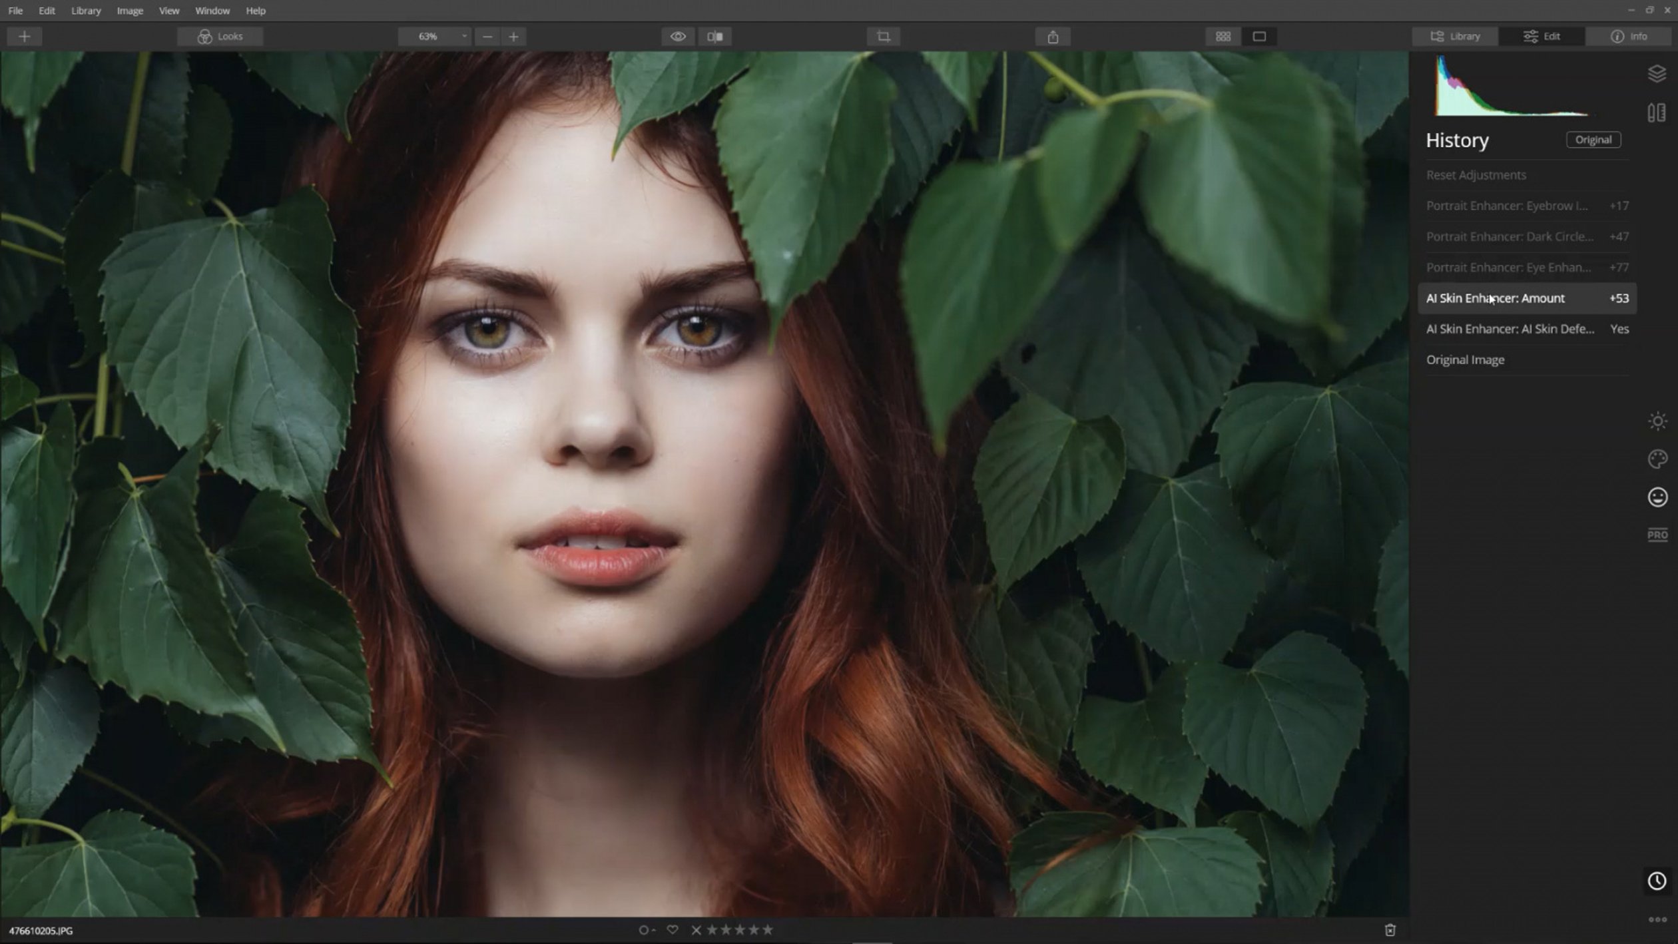Switch to gallery grid view
Screen dimensions: 1678x944
(1223, 37)
